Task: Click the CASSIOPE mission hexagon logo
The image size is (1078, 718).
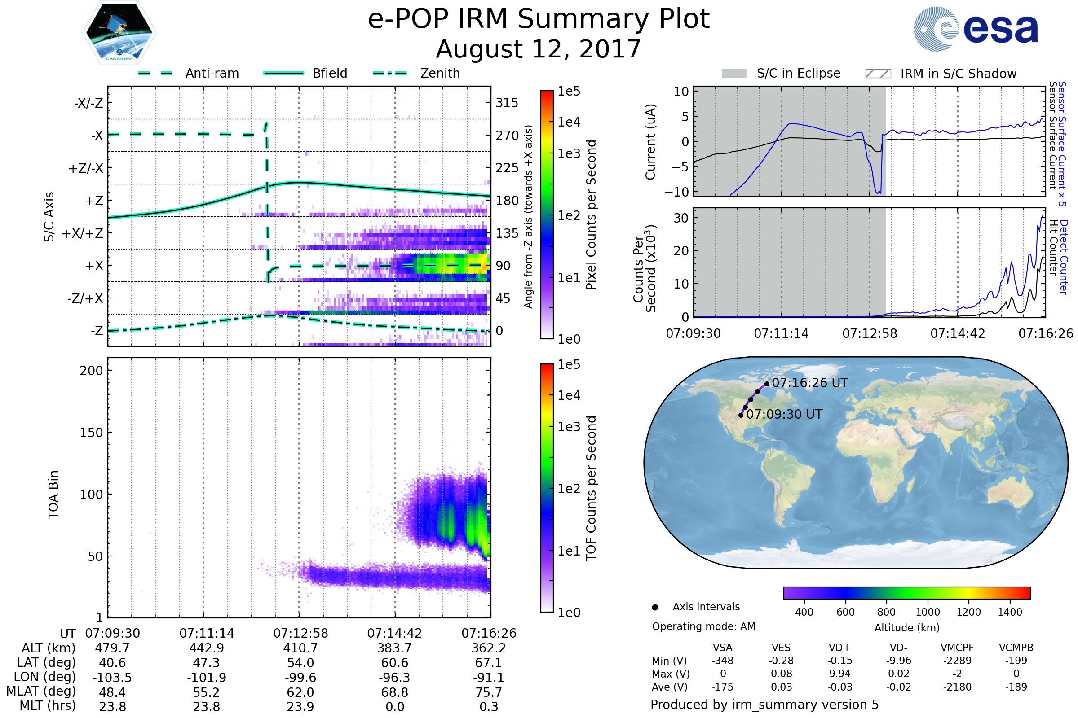Action: [119, 33]
